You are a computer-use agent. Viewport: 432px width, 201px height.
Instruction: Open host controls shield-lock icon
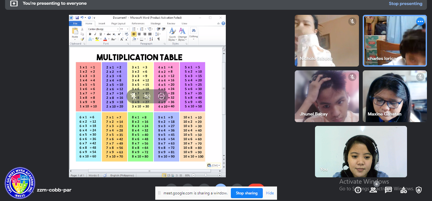click(x=419, y=190)
